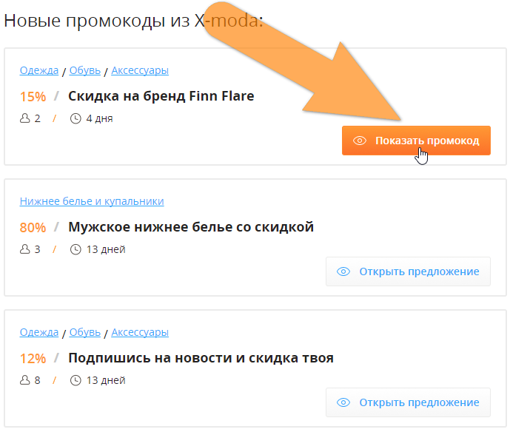This screenshot has width=510, height=432.
Task: Click the user icon beside count 3
Action: point(24,249)
